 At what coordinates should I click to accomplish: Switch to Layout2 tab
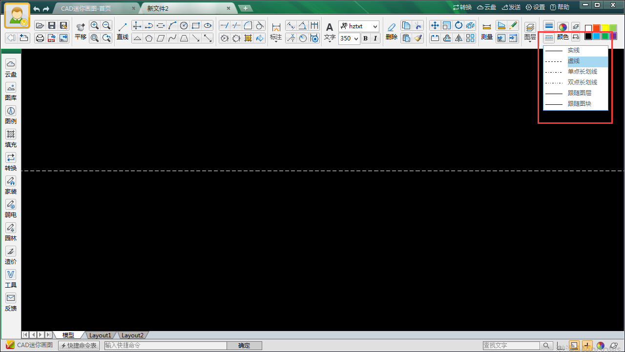coord(132,335)
